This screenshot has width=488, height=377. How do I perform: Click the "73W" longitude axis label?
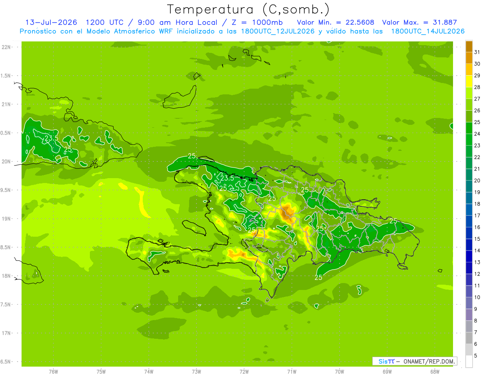[x=196, y=372]
